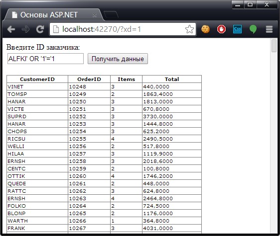Viewport: 280px width, 236px height.
Task: Click the total 100,8000 cell
Action: coord(172,168)
